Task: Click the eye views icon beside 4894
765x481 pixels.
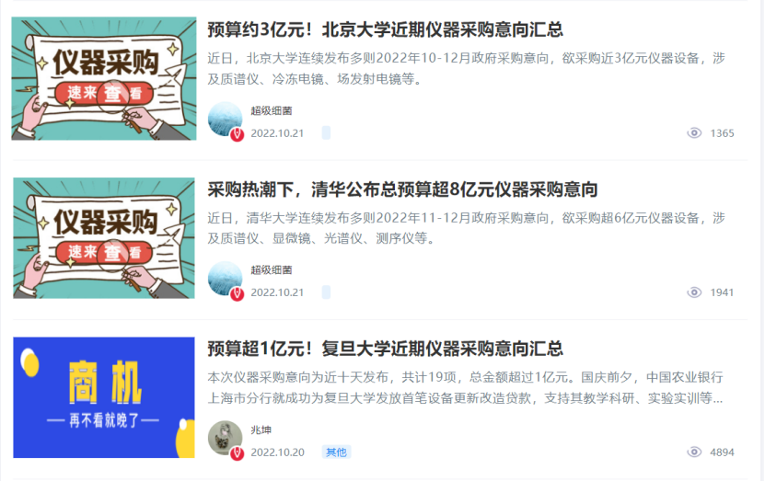Action: click(694, 452)
